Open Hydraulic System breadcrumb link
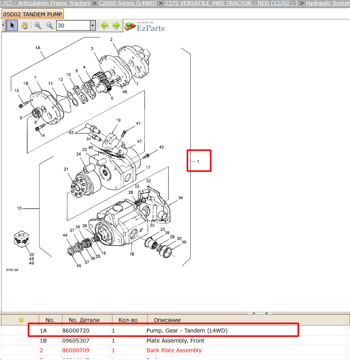Image resolution: width=350 pixels, height=360 pixels. click(x=328, y=3)
